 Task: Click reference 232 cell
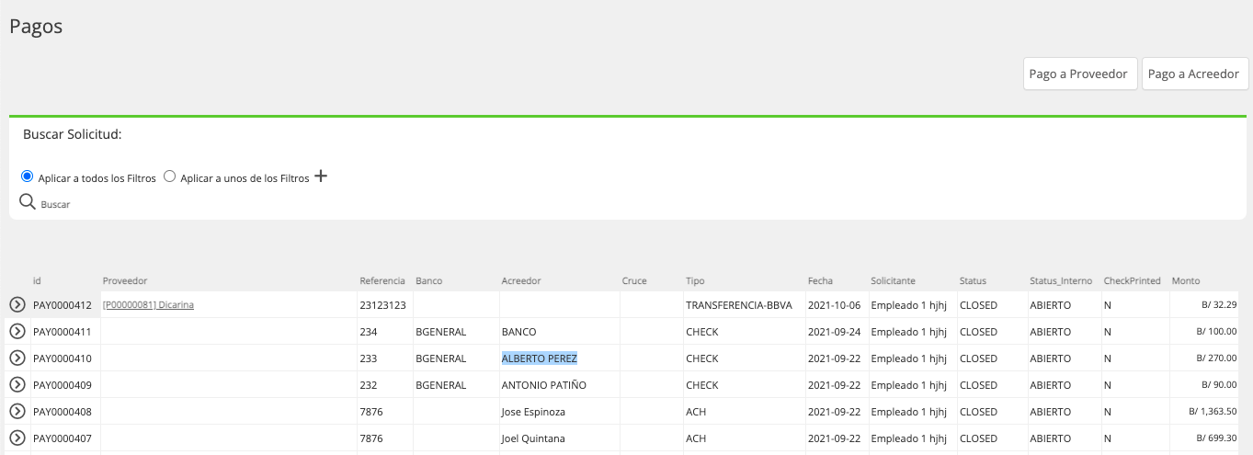[x=368, y=384]
